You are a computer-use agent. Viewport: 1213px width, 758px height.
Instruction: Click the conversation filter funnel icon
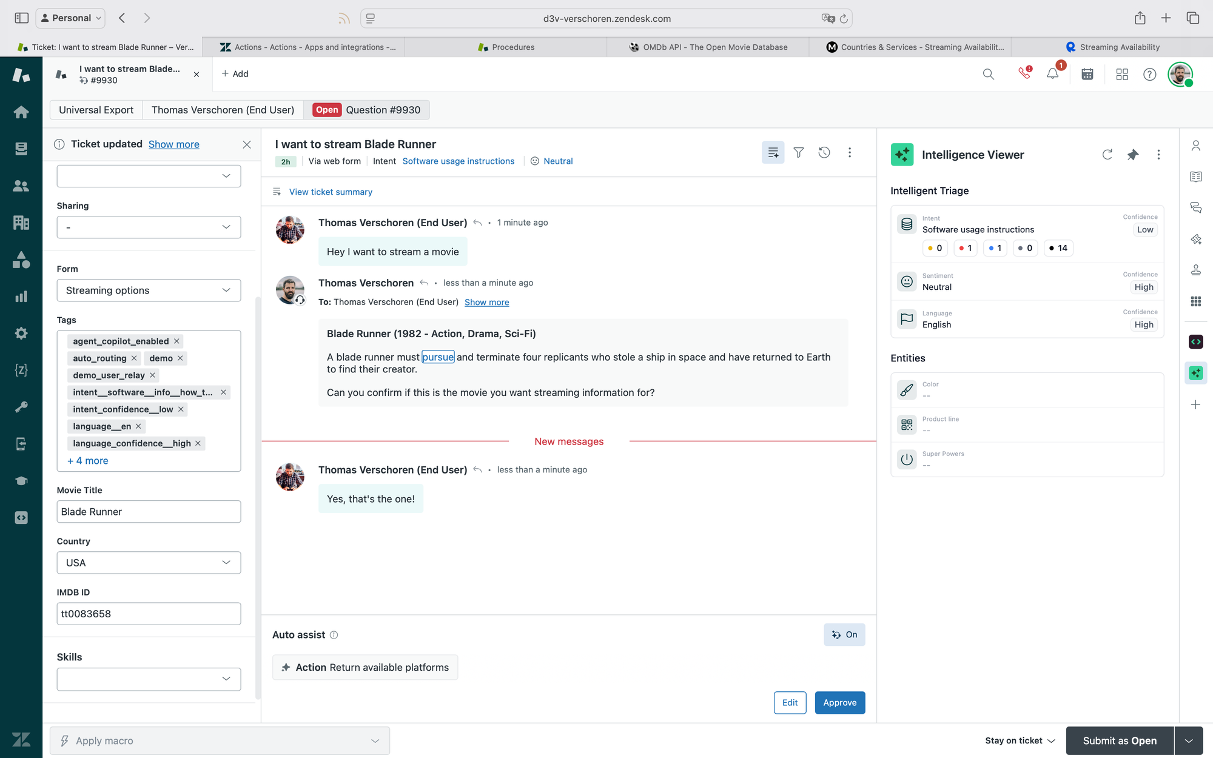pyautogui.click(x=799, y=153)
